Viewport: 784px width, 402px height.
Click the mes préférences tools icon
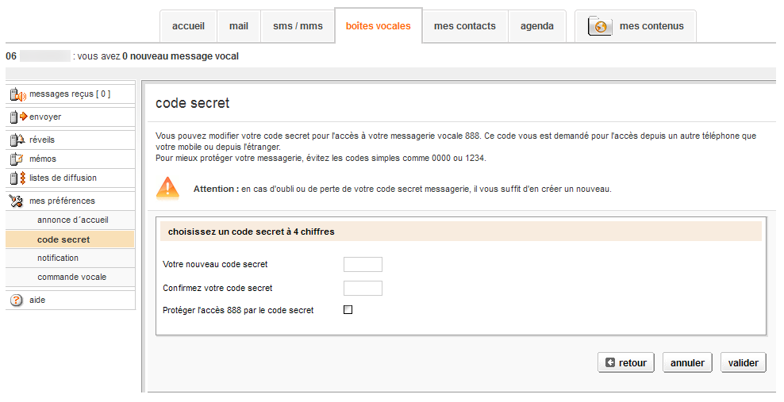coord(17,201)
